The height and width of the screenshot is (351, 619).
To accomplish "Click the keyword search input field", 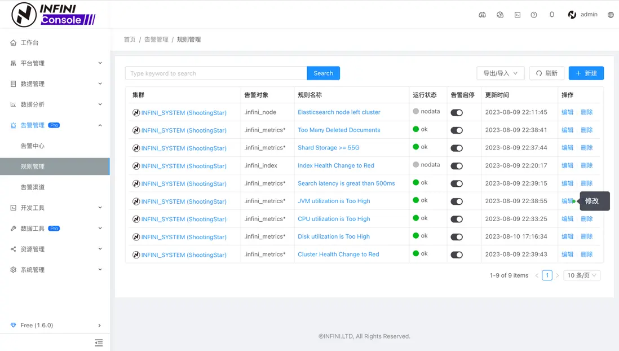I will [216, 73].
